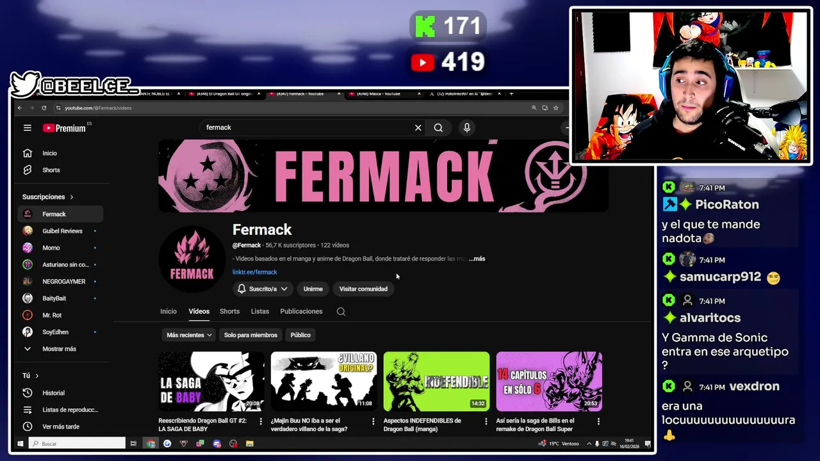Open 14 capítulos en sólo 6 thumbnail
Viewport: 820px width, 461px height.
(549, 382)
